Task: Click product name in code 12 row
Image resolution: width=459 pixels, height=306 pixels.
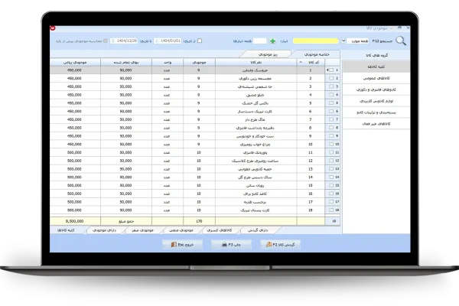Action: coord(255,161)
